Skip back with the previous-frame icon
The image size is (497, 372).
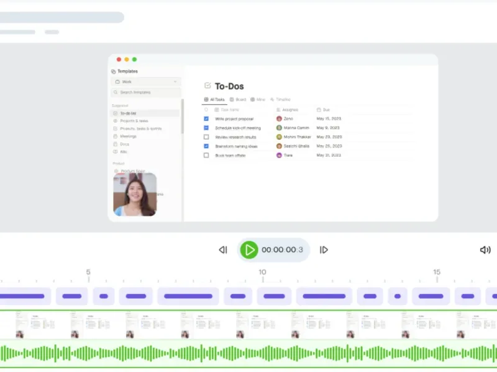click(223, 250)
